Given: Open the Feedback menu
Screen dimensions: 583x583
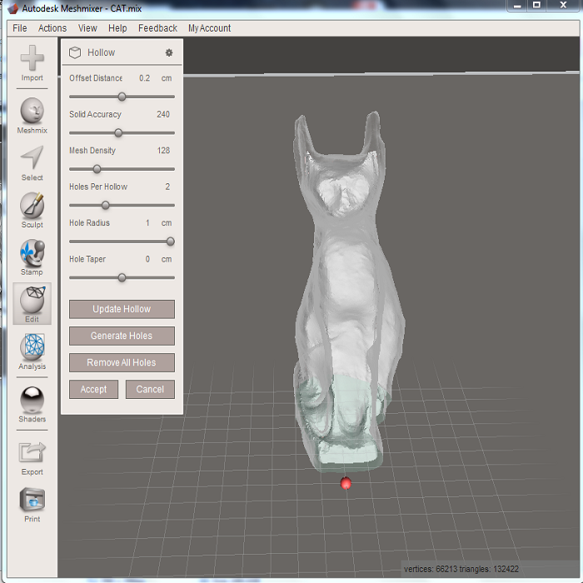Looking at the screenshot, I should [x=157, y=28].
